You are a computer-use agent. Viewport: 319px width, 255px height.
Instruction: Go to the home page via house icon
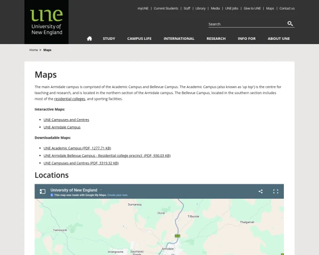point(89,38)
